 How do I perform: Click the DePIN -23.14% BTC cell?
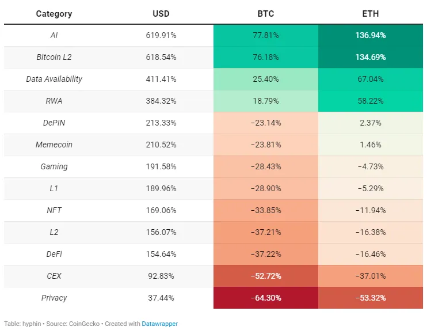click(266, 123)
